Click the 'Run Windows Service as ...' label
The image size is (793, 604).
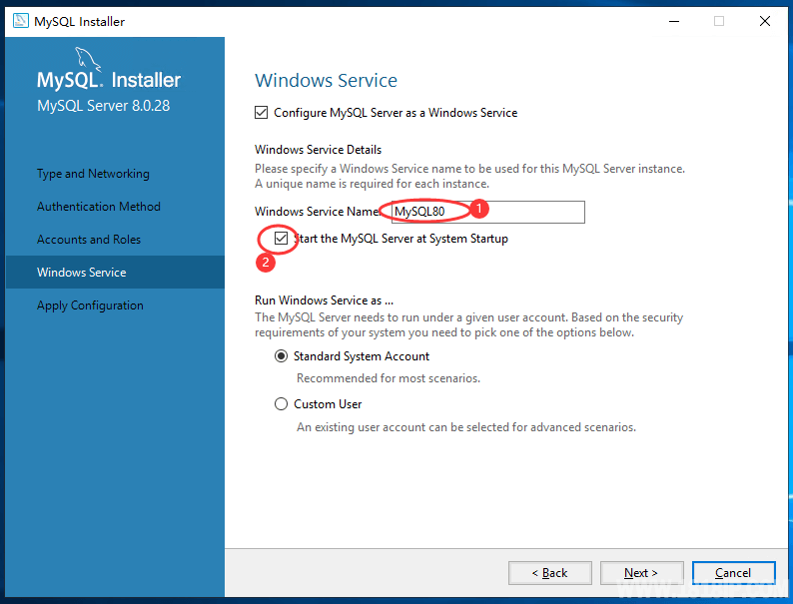(325, 301)
